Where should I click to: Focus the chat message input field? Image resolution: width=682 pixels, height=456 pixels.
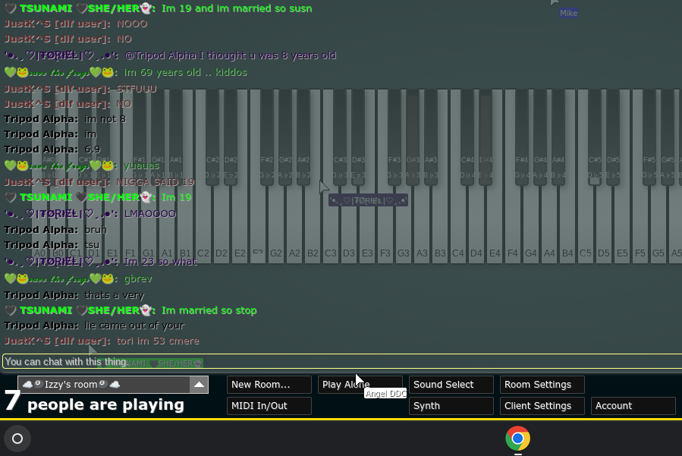click(342, 362)
